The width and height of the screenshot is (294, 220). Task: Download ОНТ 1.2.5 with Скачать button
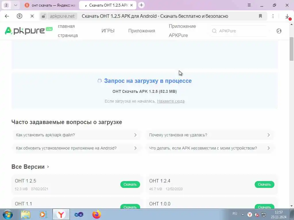130,184
